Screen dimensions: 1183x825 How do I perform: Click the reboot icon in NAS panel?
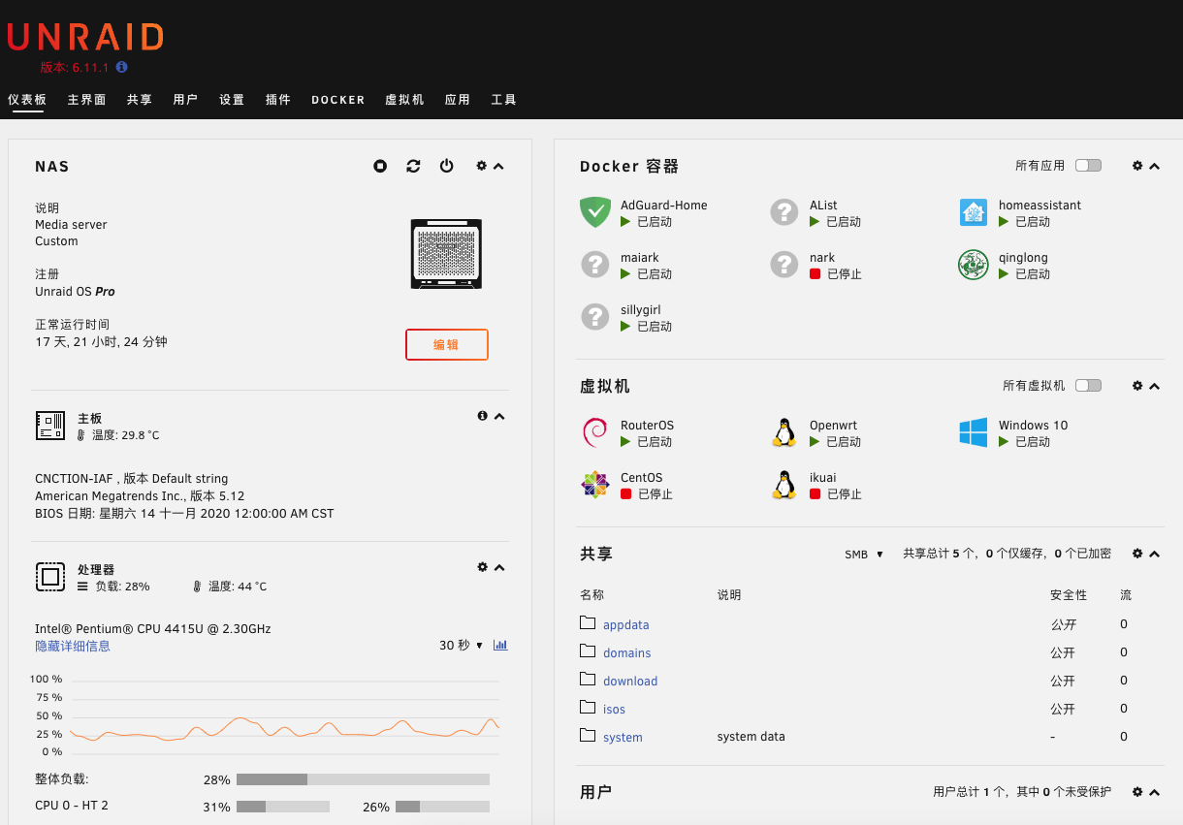click(x=413, y=166)
